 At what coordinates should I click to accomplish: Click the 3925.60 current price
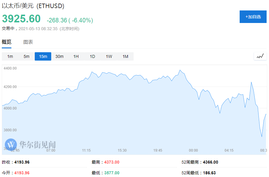click(x=21, y=19)
